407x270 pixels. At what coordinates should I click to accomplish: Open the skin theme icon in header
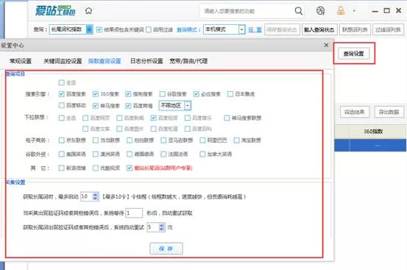tap(320, 11)
